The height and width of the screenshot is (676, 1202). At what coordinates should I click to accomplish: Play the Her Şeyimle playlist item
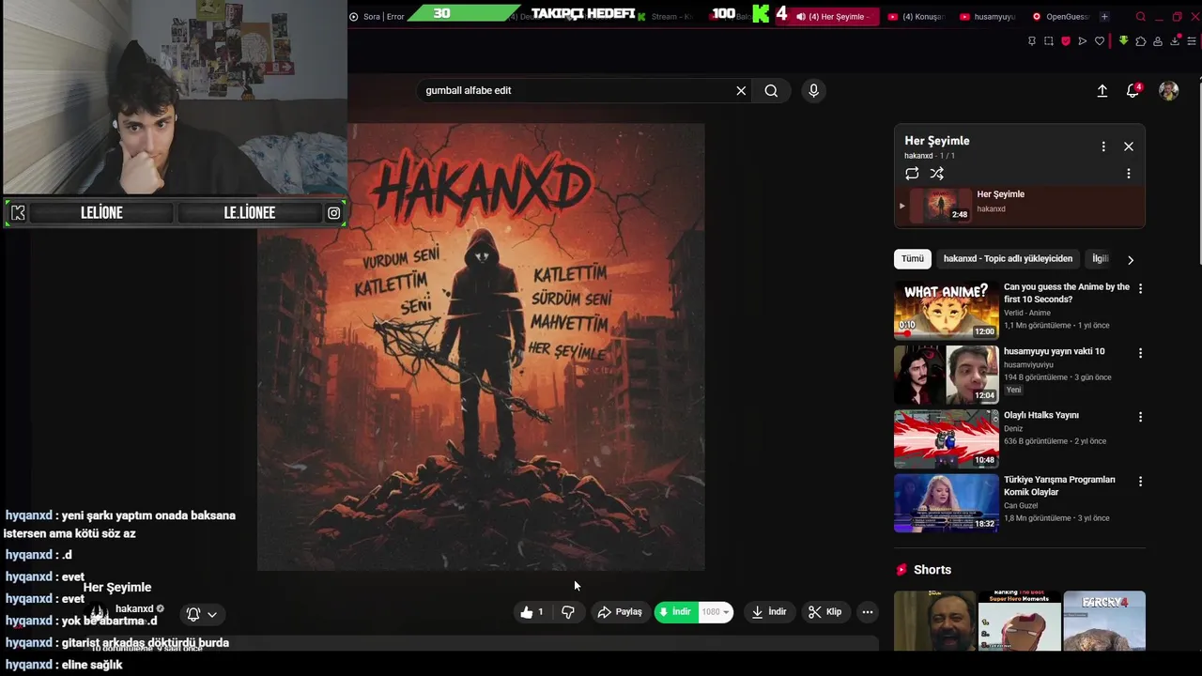(x=1020, y=206)
